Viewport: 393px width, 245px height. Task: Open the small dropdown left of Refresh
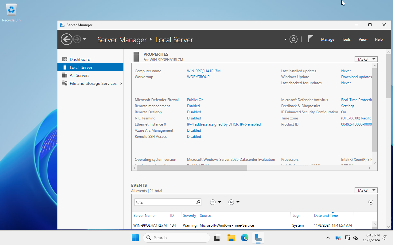coord(285,40)
